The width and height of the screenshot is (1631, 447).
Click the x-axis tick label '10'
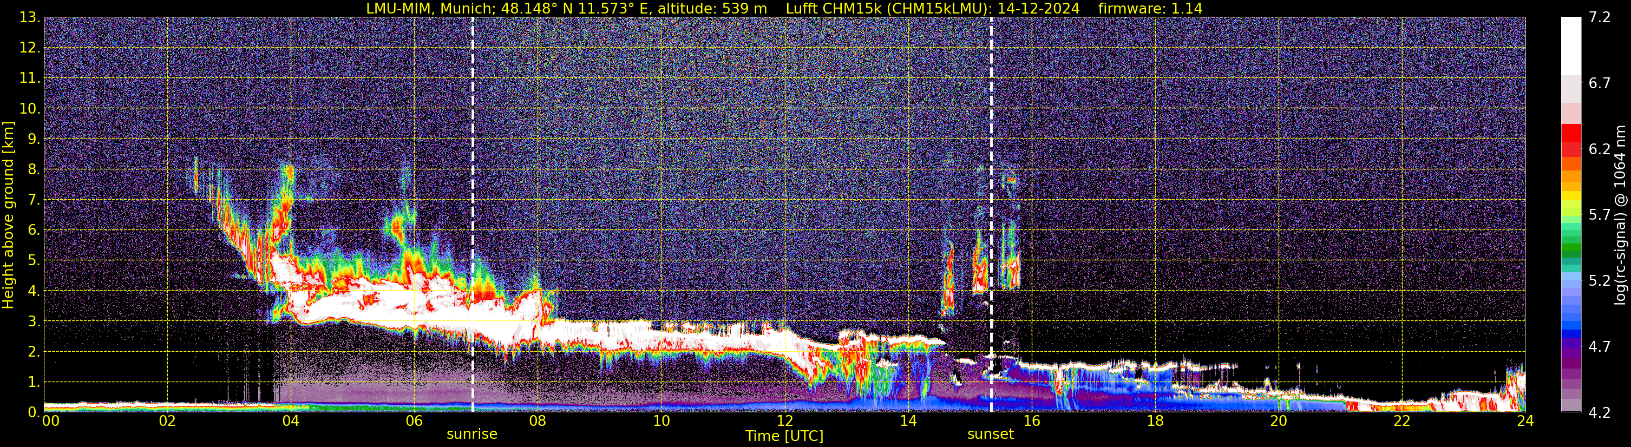point(661,421)
